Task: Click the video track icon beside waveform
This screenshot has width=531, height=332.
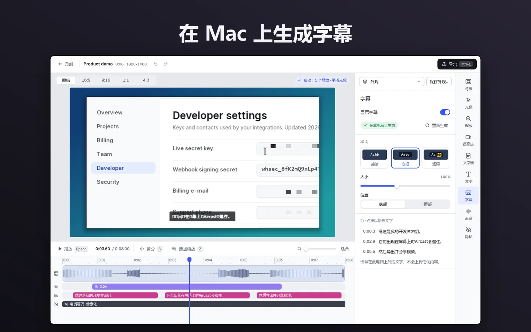Action: pos(56,273)
